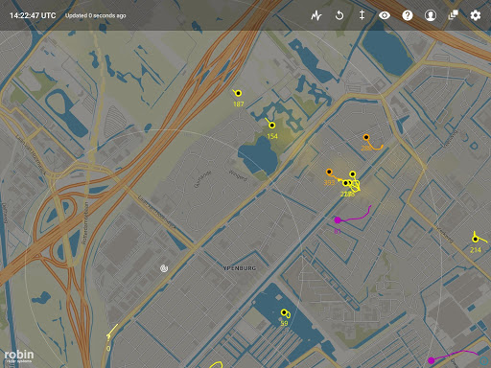Select the magenta track marker at bottom right

[x=432, y=360]
